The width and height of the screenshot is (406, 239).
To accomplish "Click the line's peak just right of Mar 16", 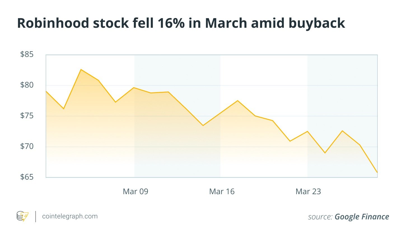I will (237, 101).
